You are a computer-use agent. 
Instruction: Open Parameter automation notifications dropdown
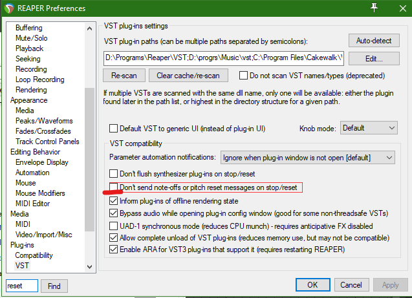point(307,158)
